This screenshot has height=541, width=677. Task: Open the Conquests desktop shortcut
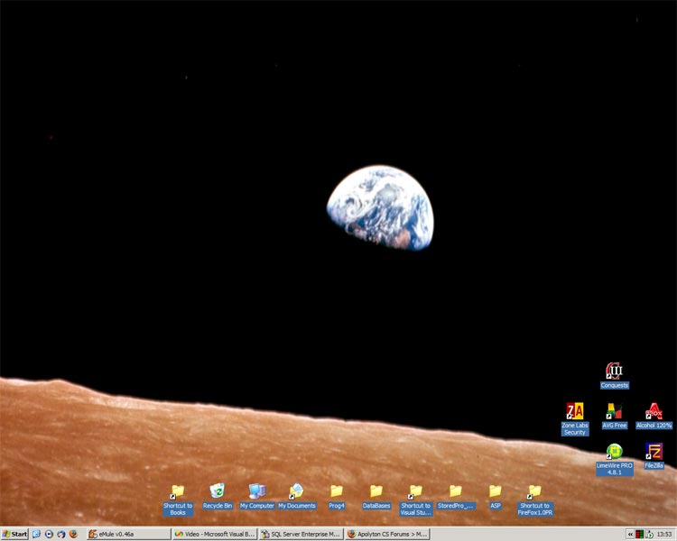(614, 371)
